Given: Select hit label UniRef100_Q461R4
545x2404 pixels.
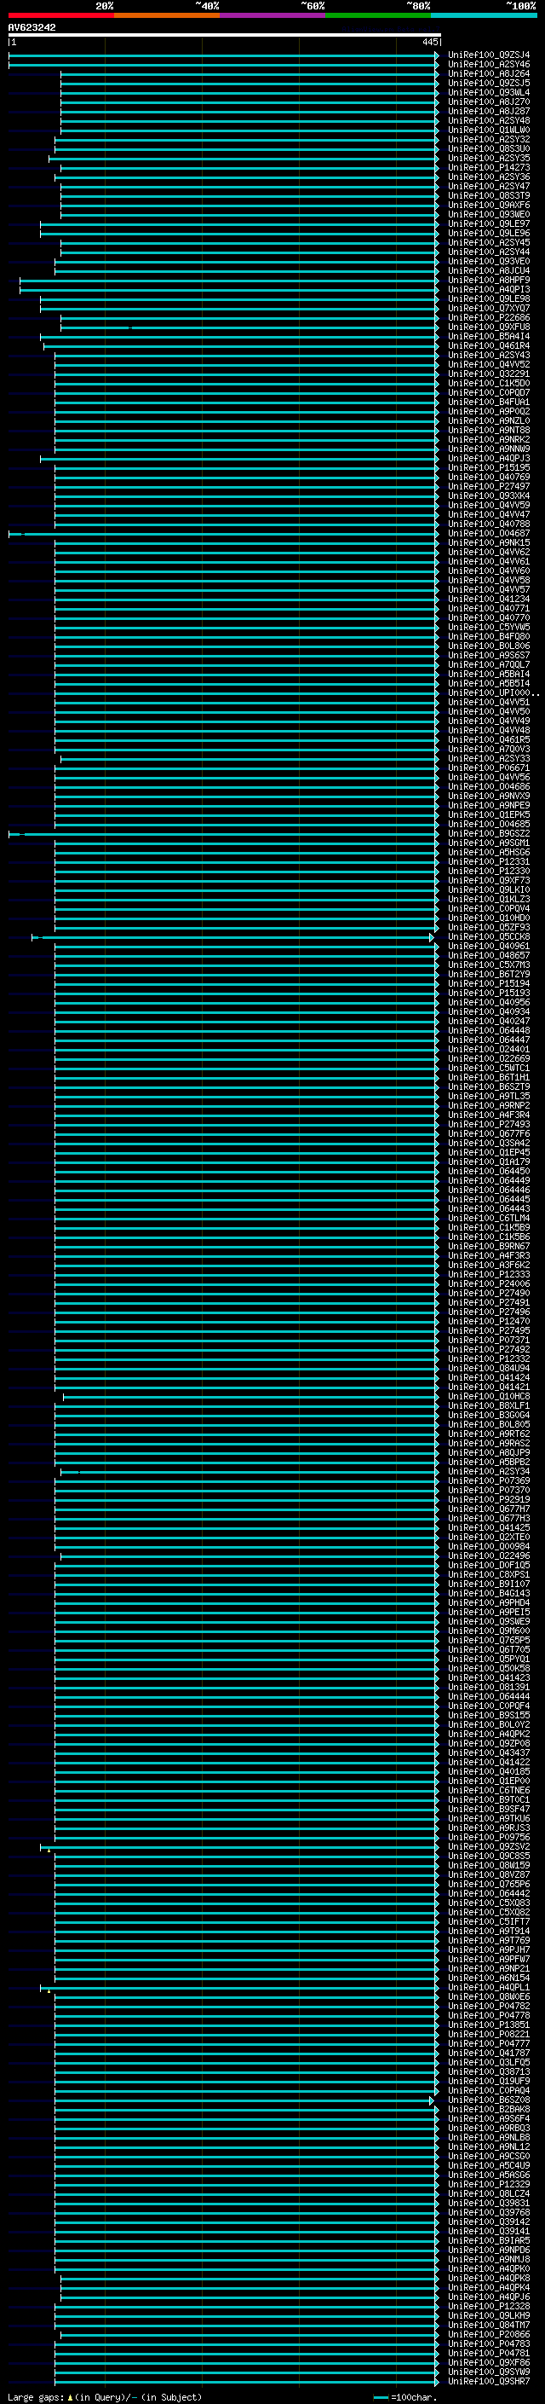Looking at the screenshot, I should click(x=489, y=346).
